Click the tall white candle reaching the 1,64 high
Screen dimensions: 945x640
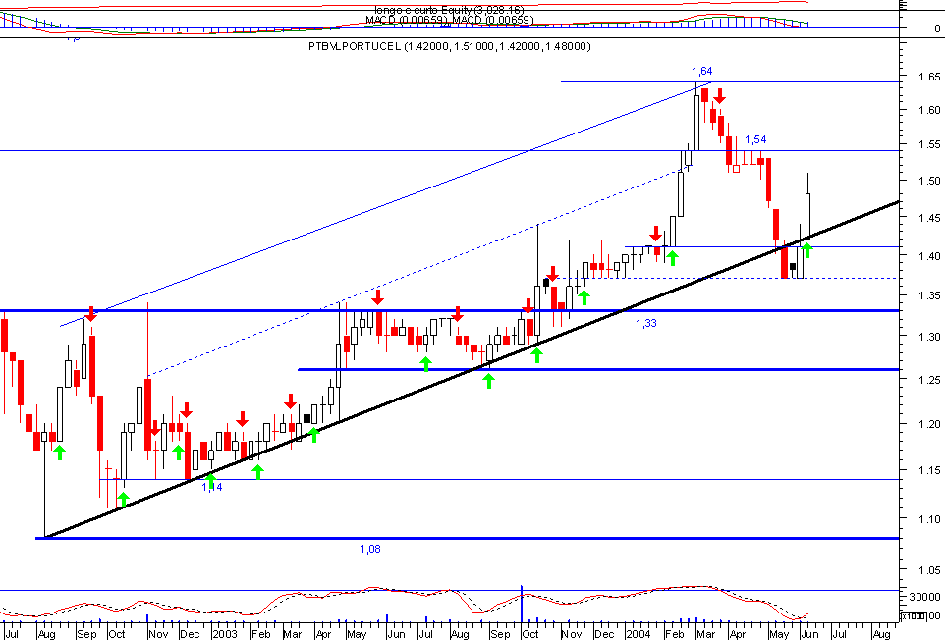click(x=696, y=116)
